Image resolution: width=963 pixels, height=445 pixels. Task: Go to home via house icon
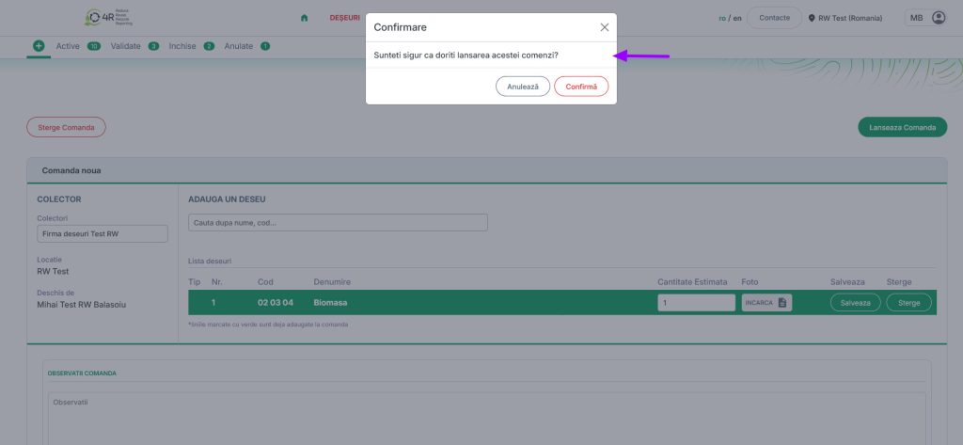pos(304,18)
